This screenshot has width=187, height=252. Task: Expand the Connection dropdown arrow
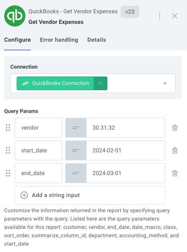pyautogui.click(x=165, y=83)
